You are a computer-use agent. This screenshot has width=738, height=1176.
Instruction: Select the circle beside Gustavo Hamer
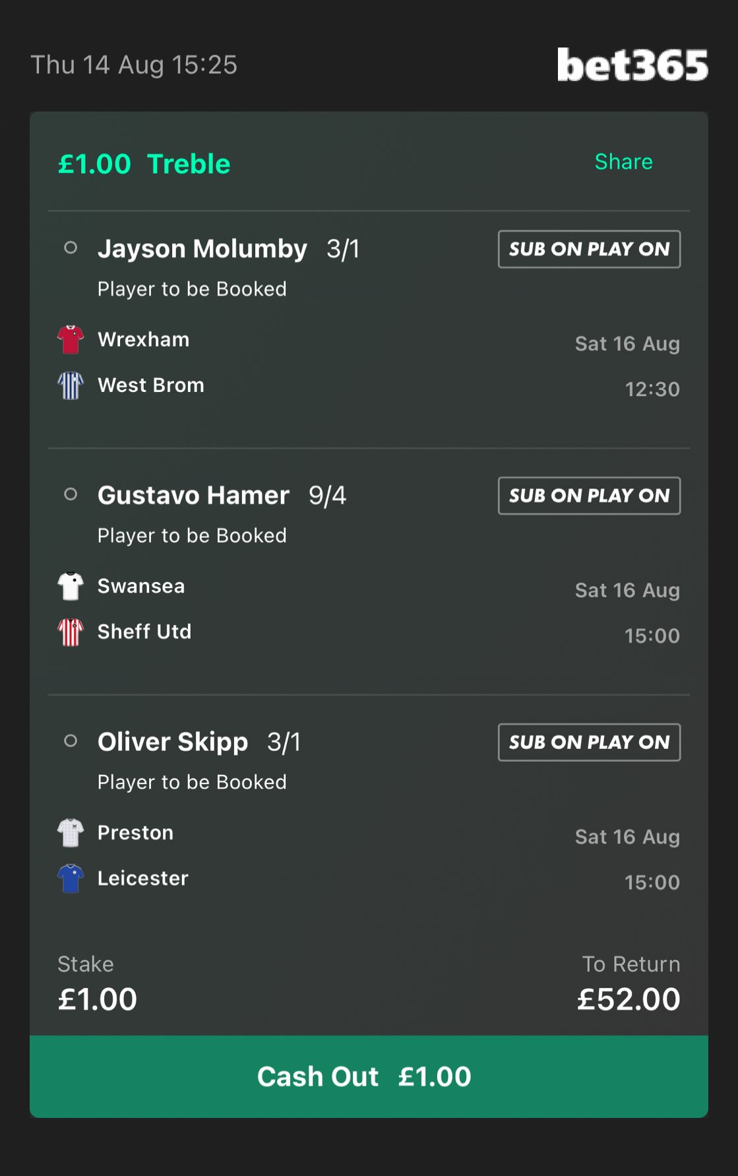[71, 494]
